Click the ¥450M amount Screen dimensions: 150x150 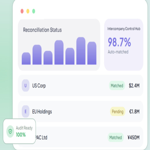tap(133, 137)
